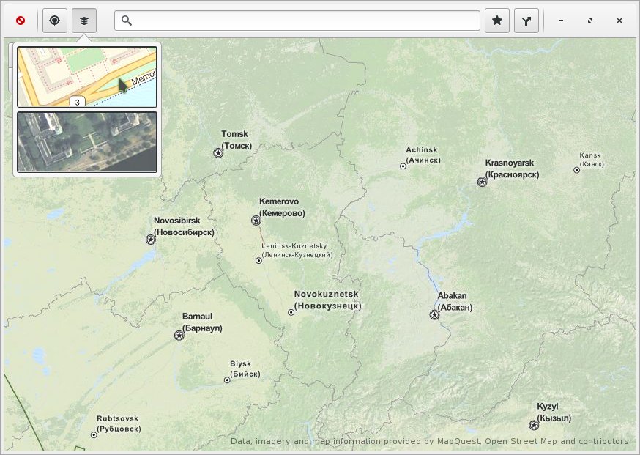The width and height of the screenshot is (640, 455).
Task: Click the Novokuznetsk town marker
Action: tap(291, 312)
